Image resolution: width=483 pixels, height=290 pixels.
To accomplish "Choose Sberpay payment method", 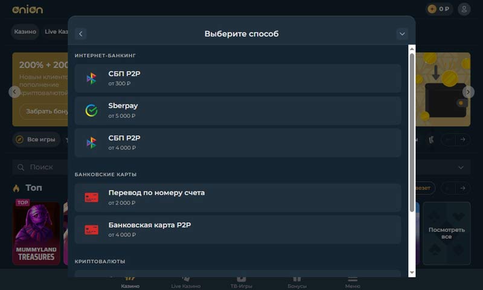I will [x=238, y=110].
